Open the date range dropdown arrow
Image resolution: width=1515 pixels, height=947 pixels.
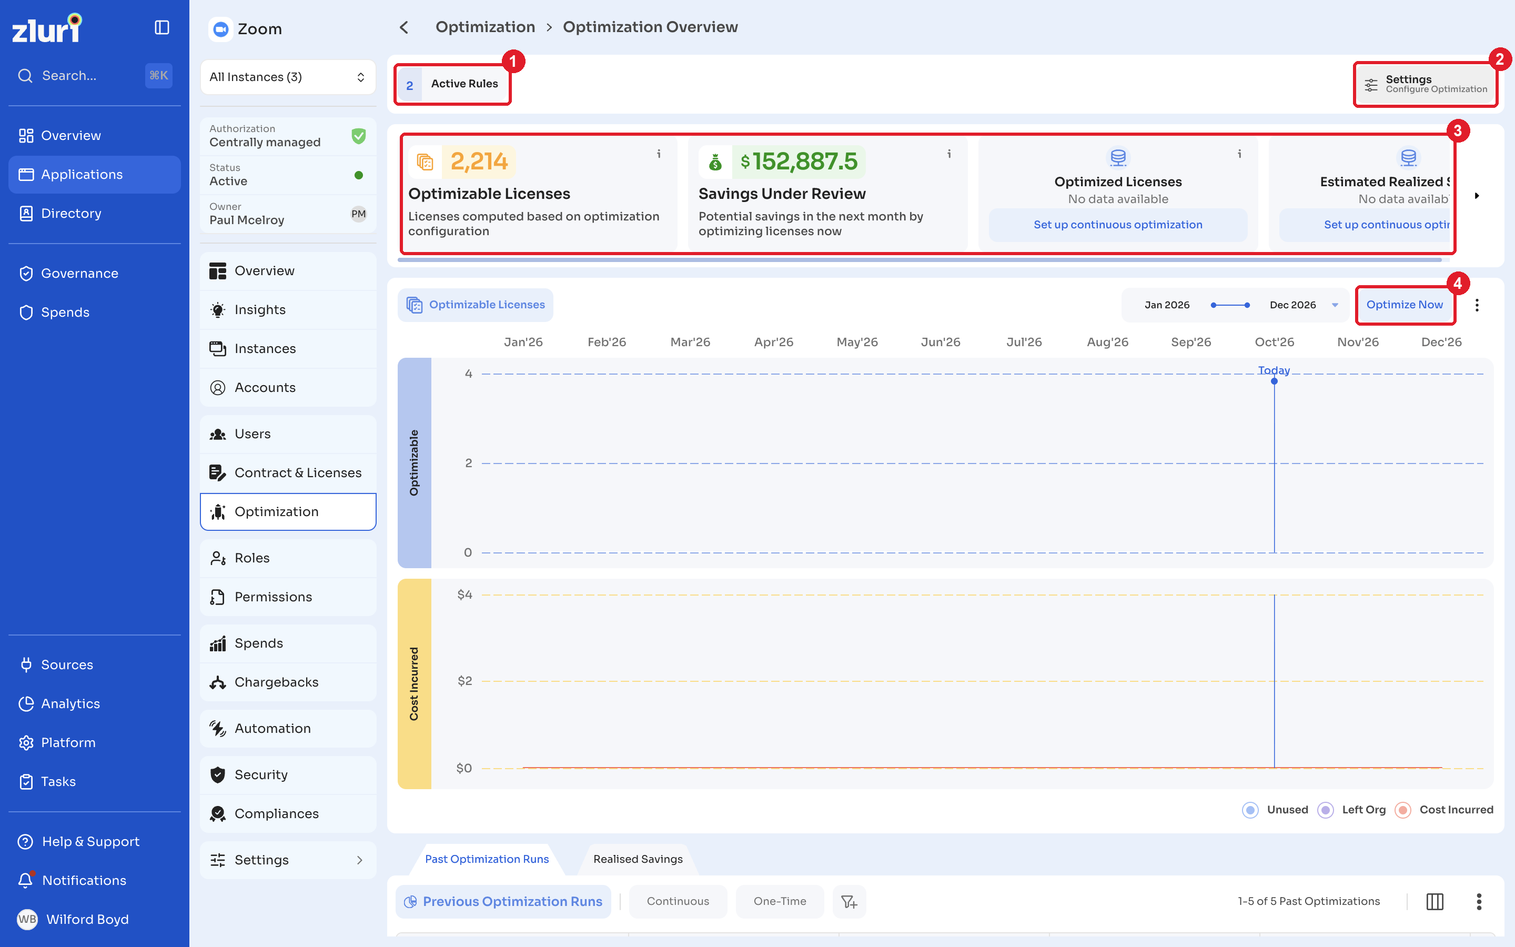pos(1335,305)
